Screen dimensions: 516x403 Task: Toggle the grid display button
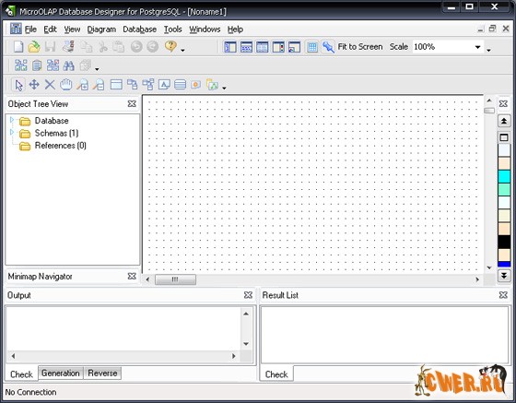(x=311, y=47)
